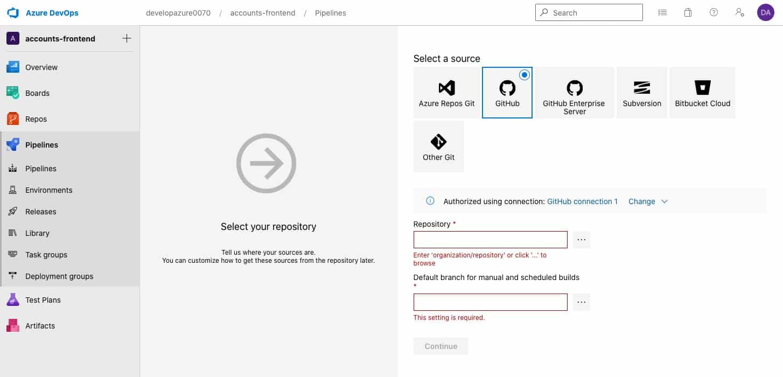Click the Overview sidebar icon

click(x=13, y=67)
